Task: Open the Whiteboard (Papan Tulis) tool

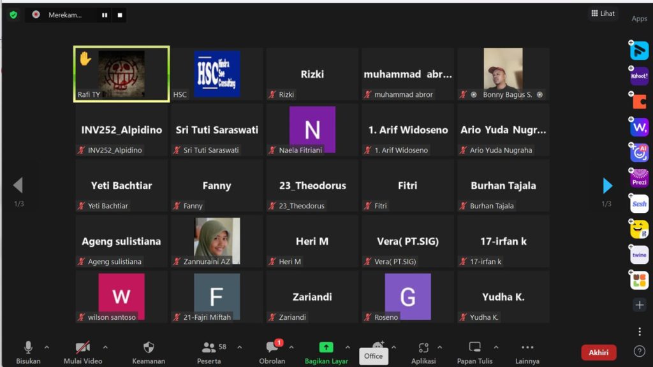Action: pyautogui.click(x=474, y=352)
